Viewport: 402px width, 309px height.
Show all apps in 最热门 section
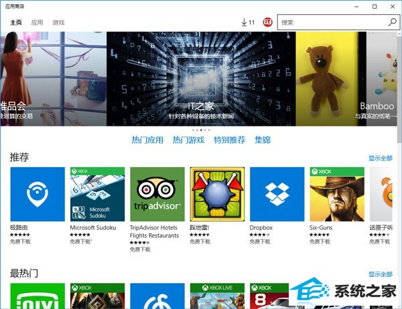(381, 274)
